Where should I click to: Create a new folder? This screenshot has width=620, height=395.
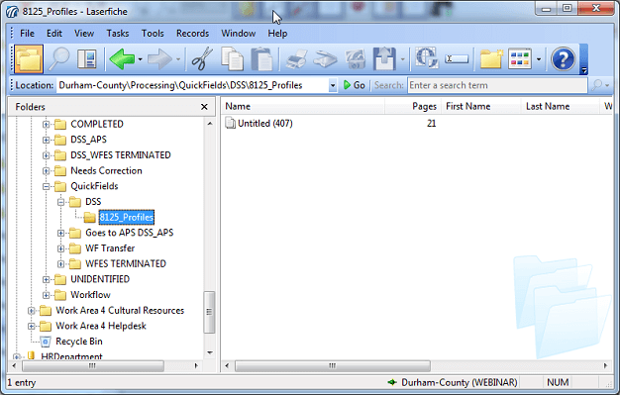click(x=491, y=59)
